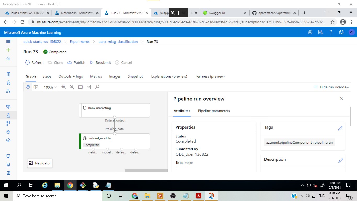Select the Attributes tab in overview panel
Viewport: 357px width, 201px height.
click(x=182, y=111)
